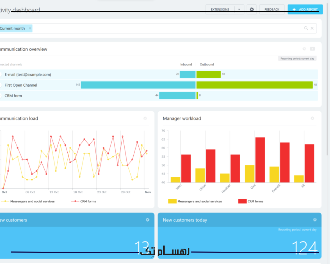Click Lisa's red CRM forms bar

pyautogui.click(x=260, y=159)
